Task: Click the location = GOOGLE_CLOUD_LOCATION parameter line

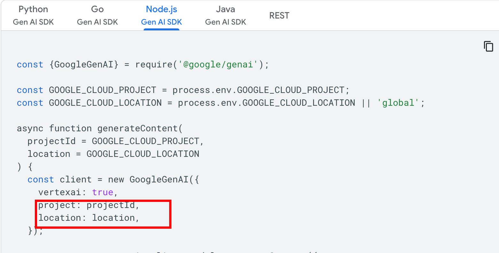Action: tap(113, 154)
